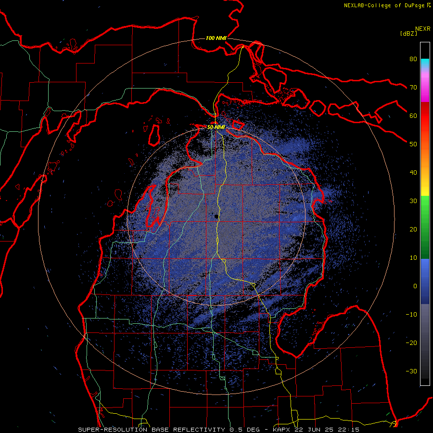Viewport: 433px width, 433px height.
Task: Click the 60 value on the dBZ scale
Action: click(413, 115)
